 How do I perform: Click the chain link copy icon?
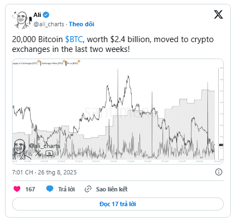point(88,189)
